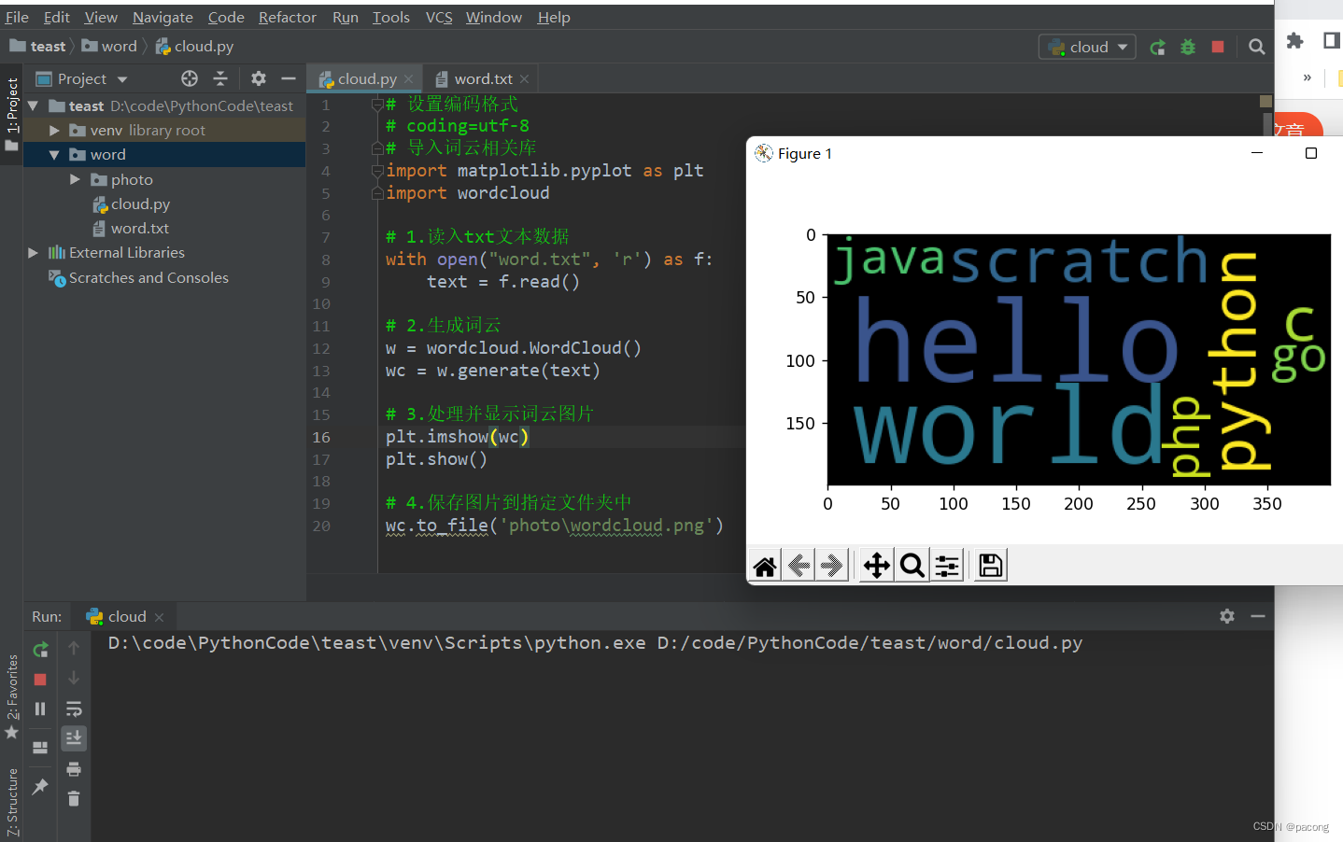The height and width of the screenshot is (842, 1343).
Task: Click the layout icon in the Run panel sidebar
Action: pos(40,748)
